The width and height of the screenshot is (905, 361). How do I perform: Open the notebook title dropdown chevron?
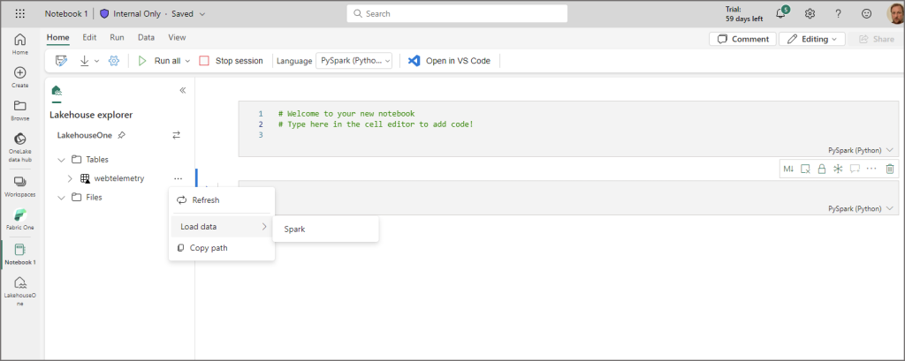coord(202,14)
